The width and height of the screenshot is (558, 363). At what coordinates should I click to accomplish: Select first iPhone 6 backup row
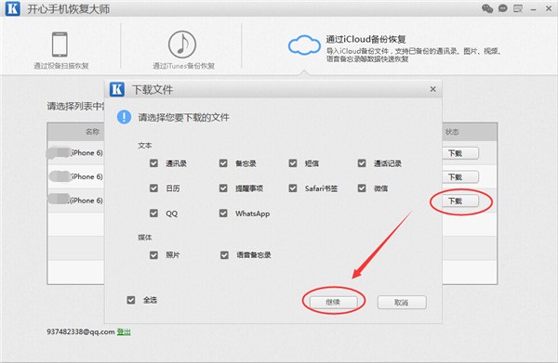pyautogui.click(x=75, y=153)
